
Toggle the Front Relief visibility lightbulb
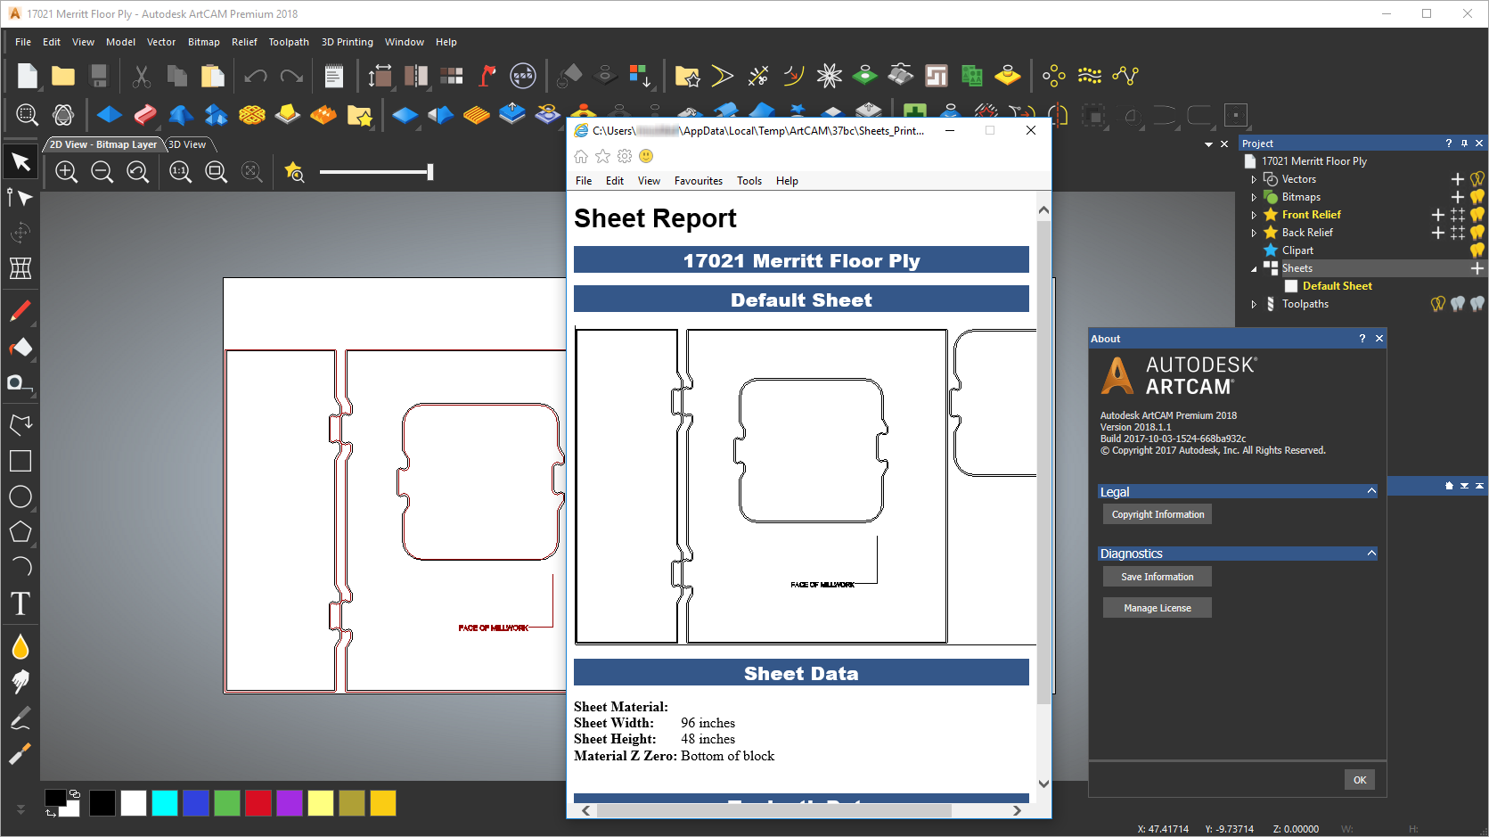click(x=1477, y=214)
